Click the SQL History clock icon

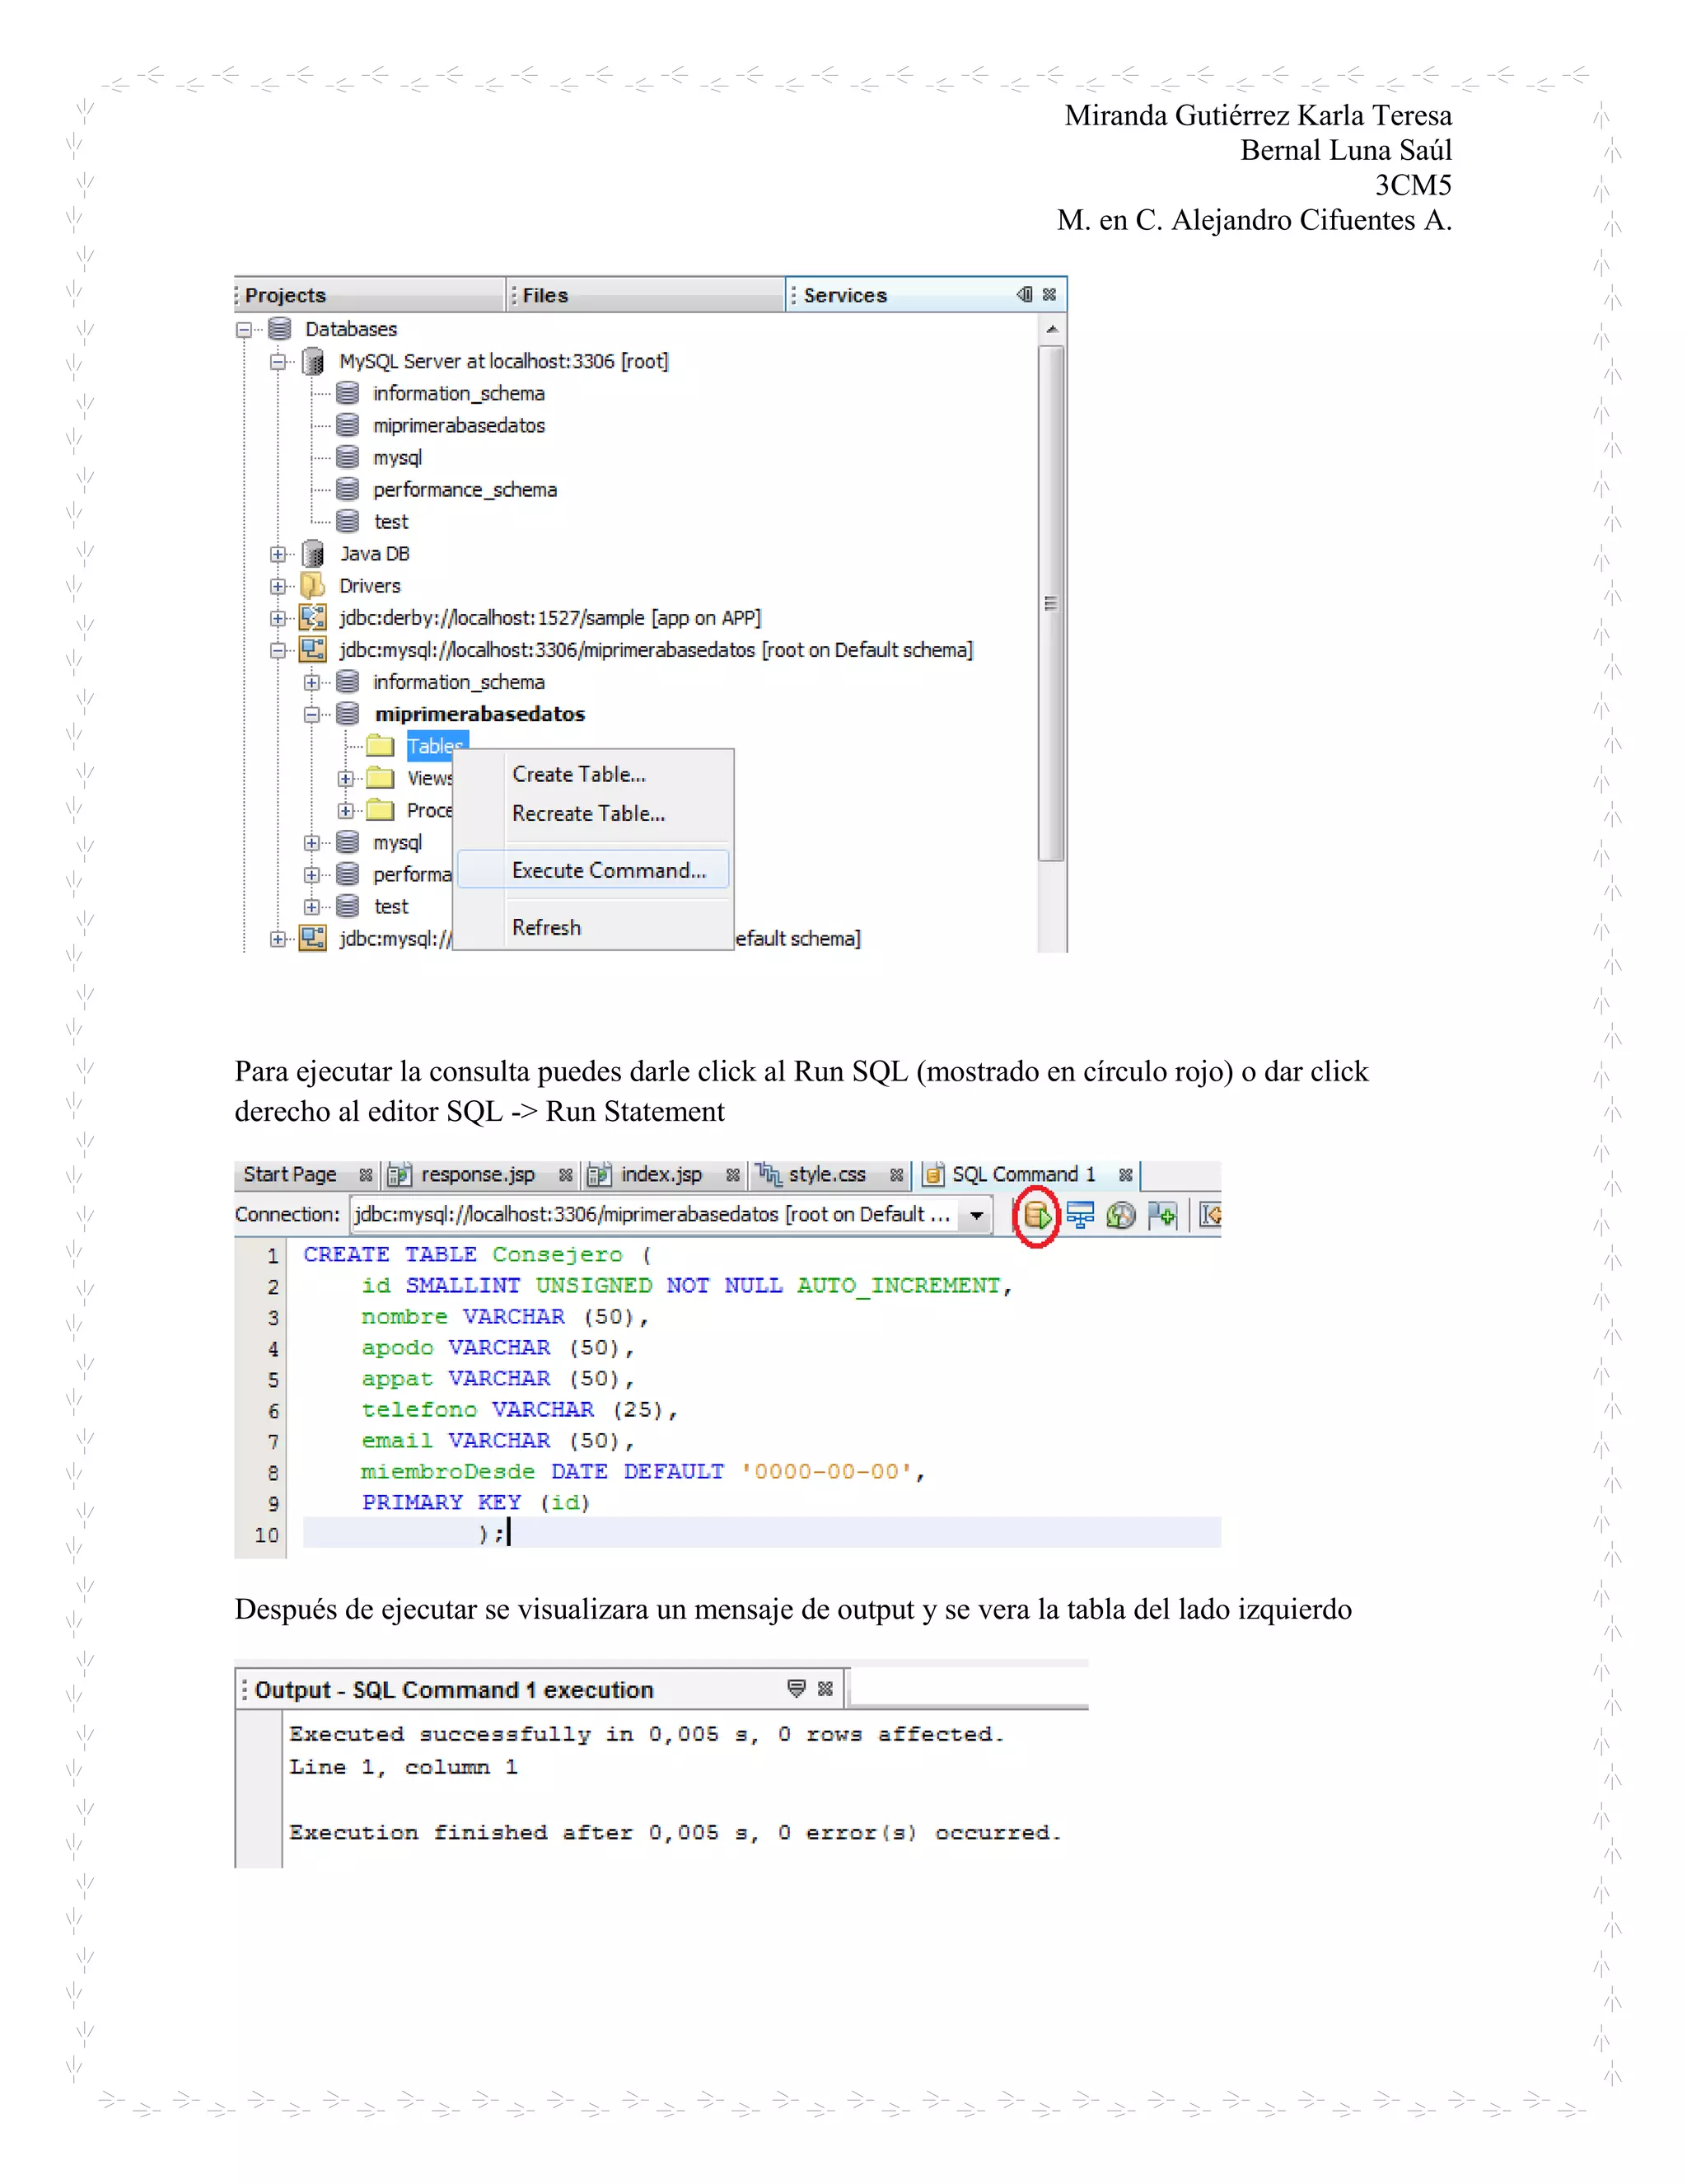pyautogui.click(x=1120, y=1215)
